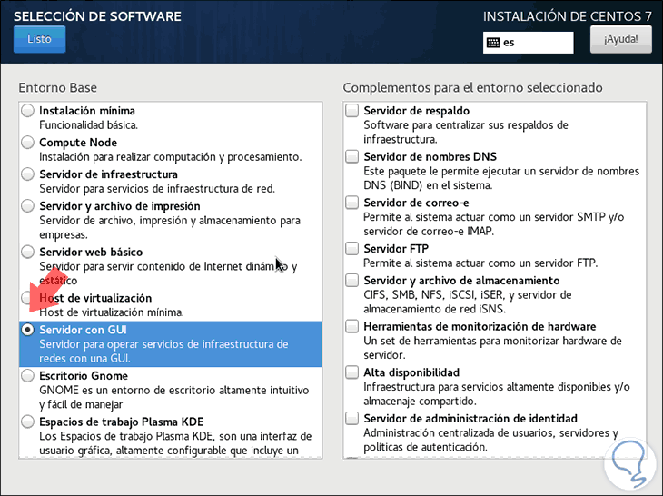The height and width of the screenshot is (496, 663).
Task: Enable the Servidor FTP checkbox
Action: point(351,249)
